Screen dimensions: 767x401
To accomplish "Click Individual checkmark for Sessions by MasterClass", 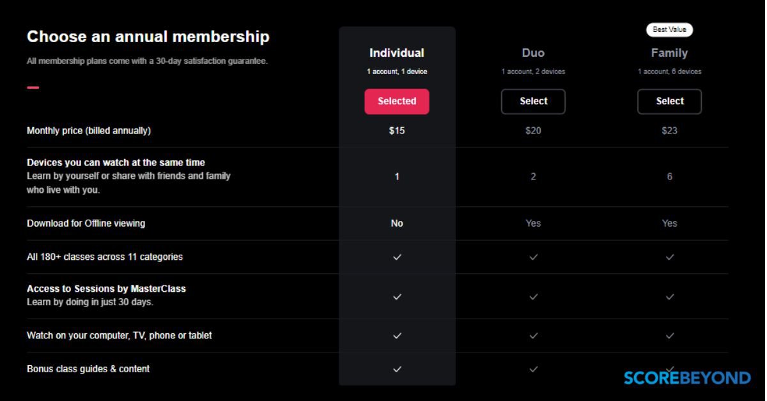I will [x=397, y=297].
